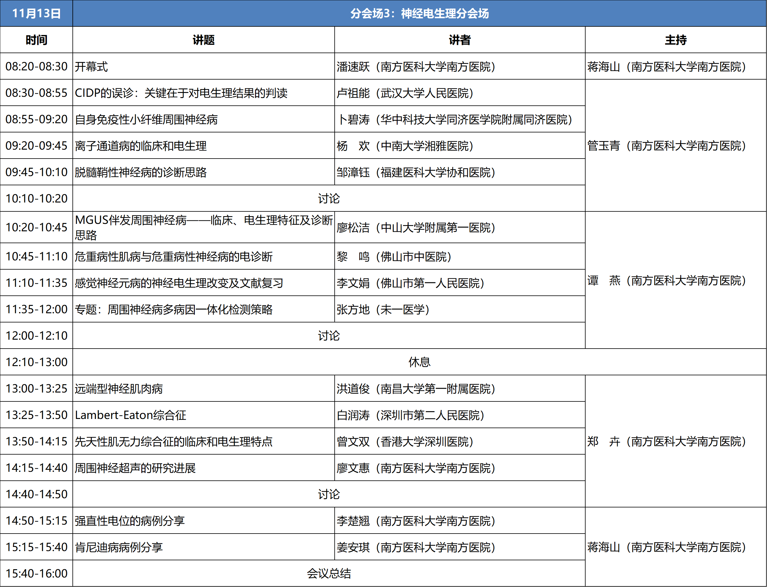
Task: Select speaker 张方地（未一医学）
Action: coord(460,309)
